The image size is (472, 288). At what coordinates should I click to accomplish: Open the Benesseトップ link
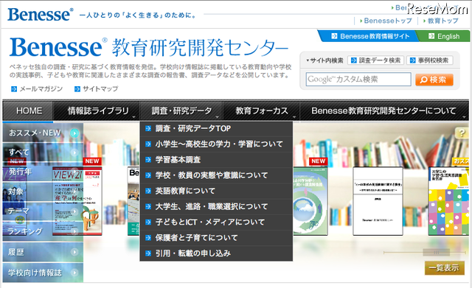click(387, 21)
